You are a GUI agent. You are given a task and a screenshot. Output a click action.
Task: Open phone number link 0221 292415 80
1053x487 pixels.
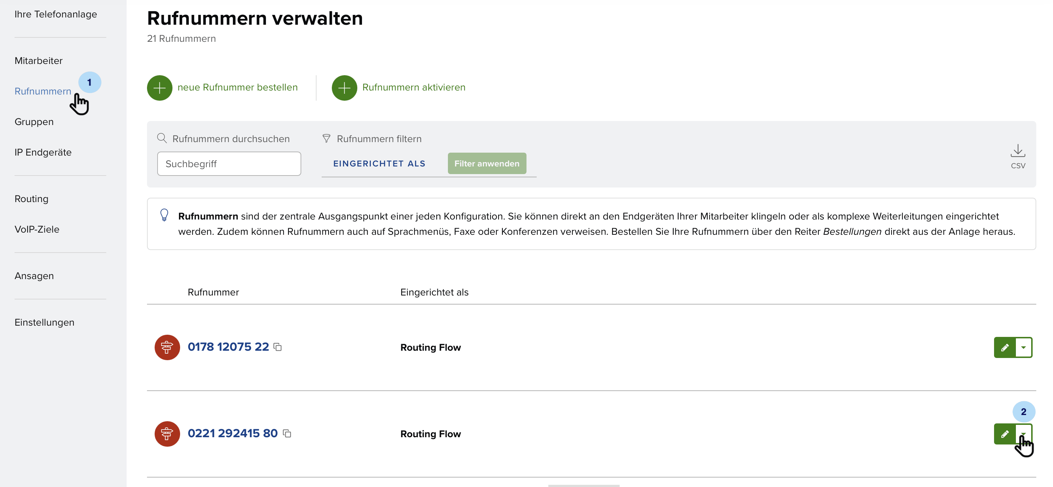point(232,434)
